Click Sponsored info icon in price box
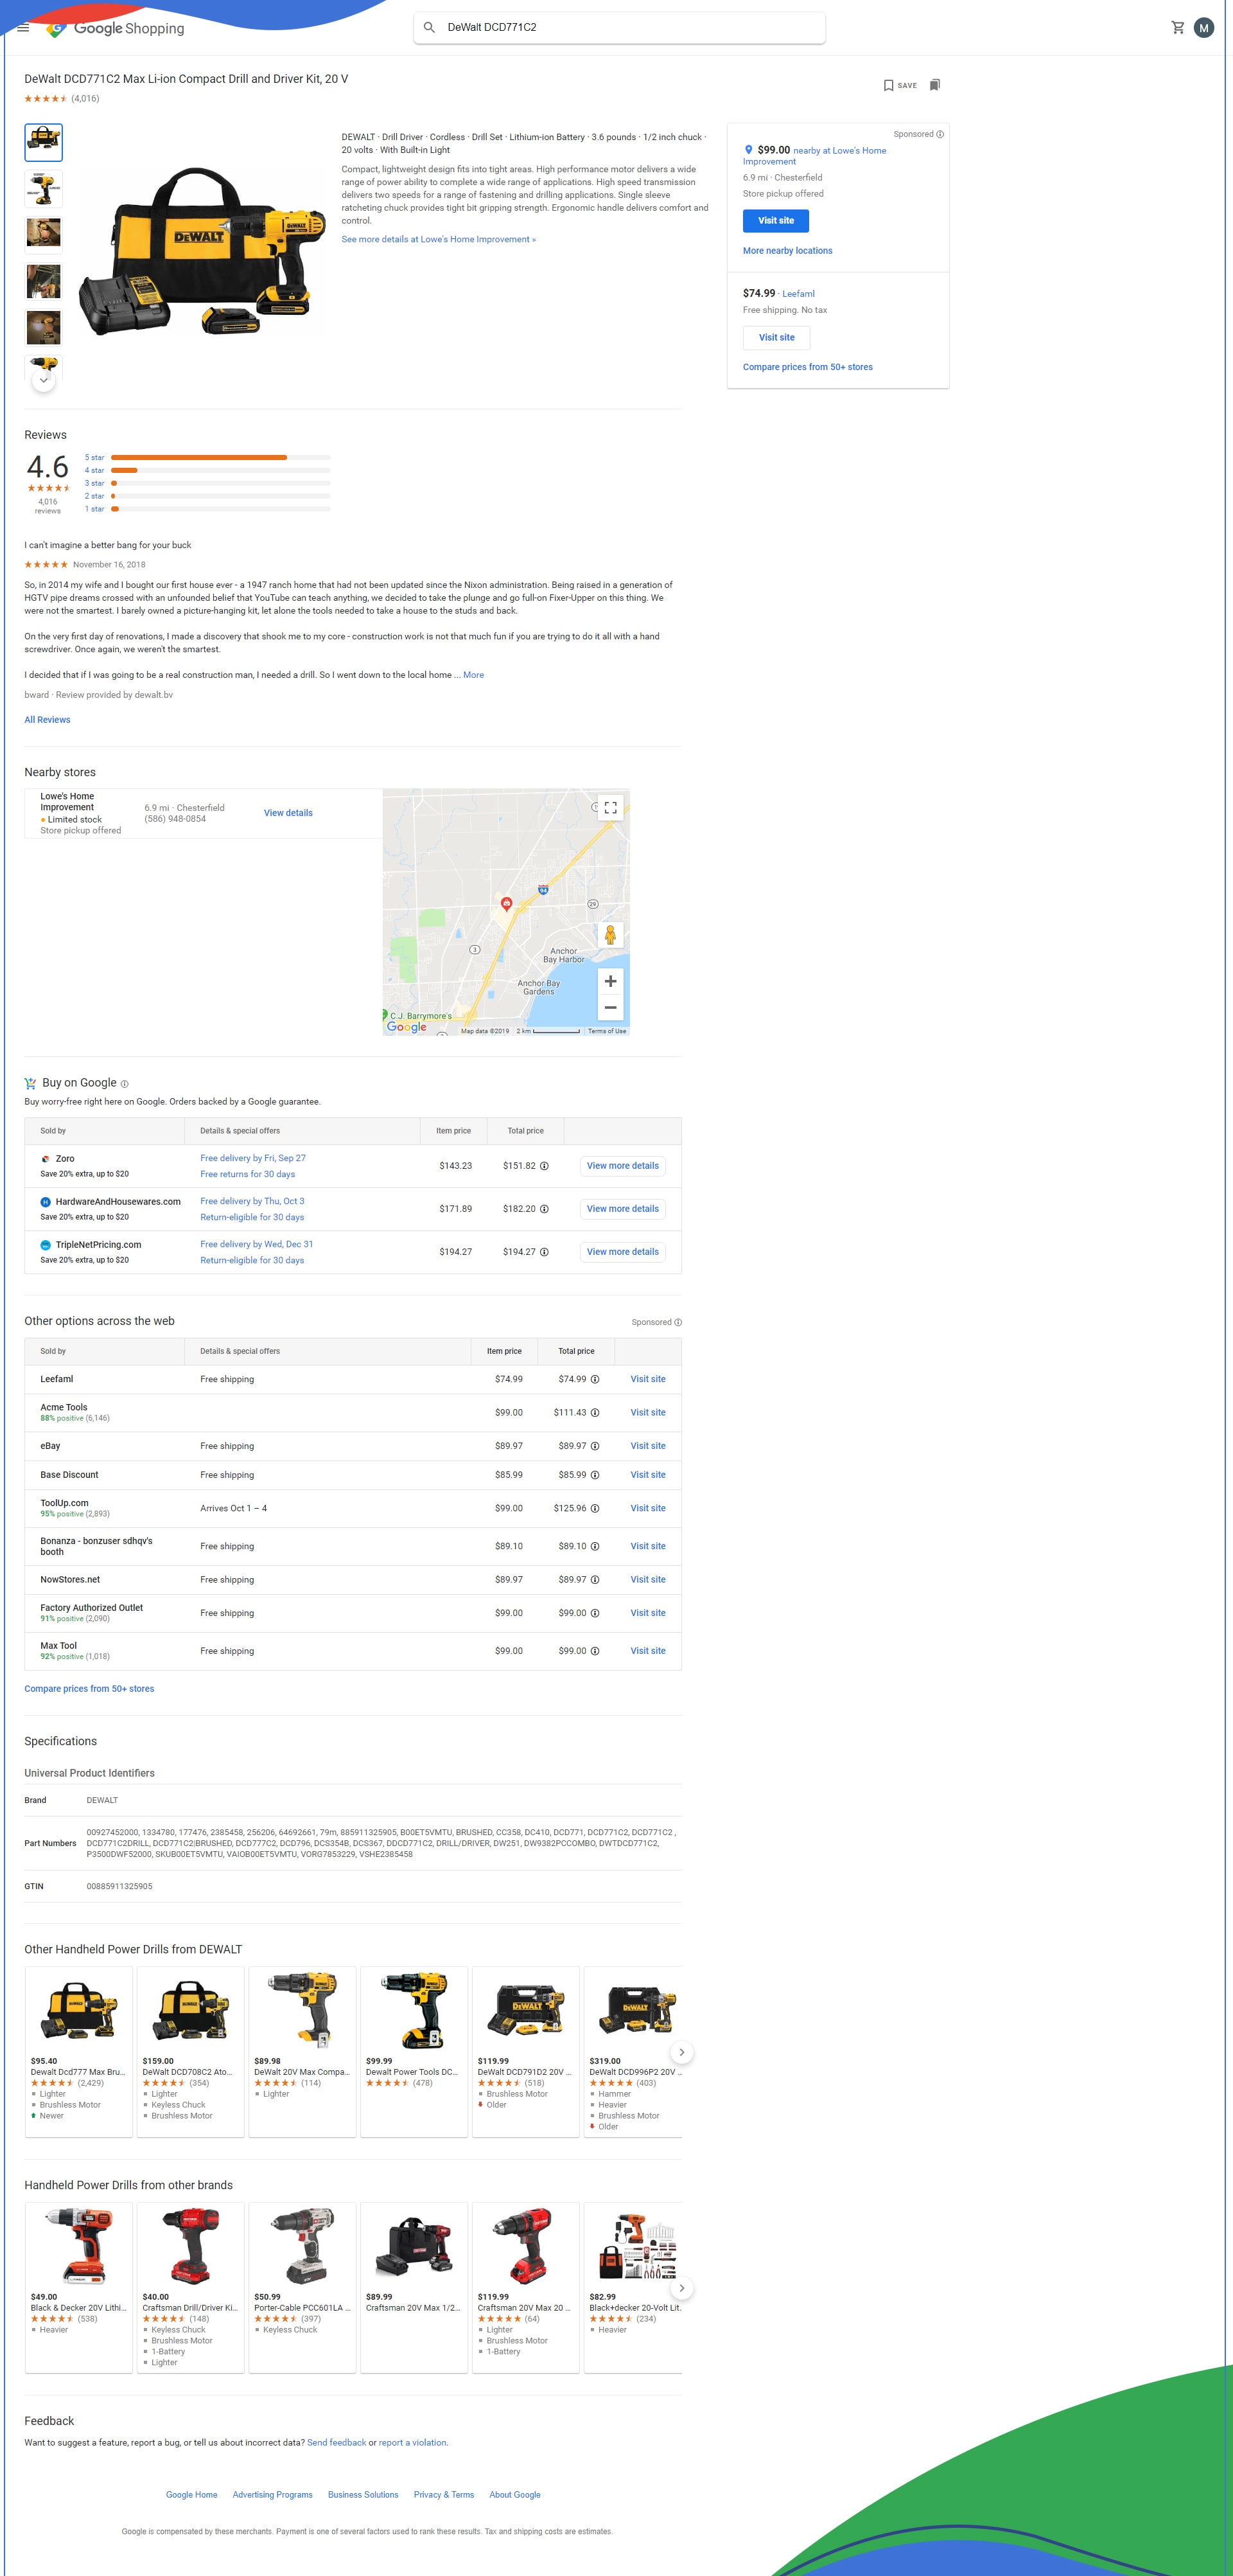Image resolution: width=1233 pixels, height=2576 pixels. (940, 134)
